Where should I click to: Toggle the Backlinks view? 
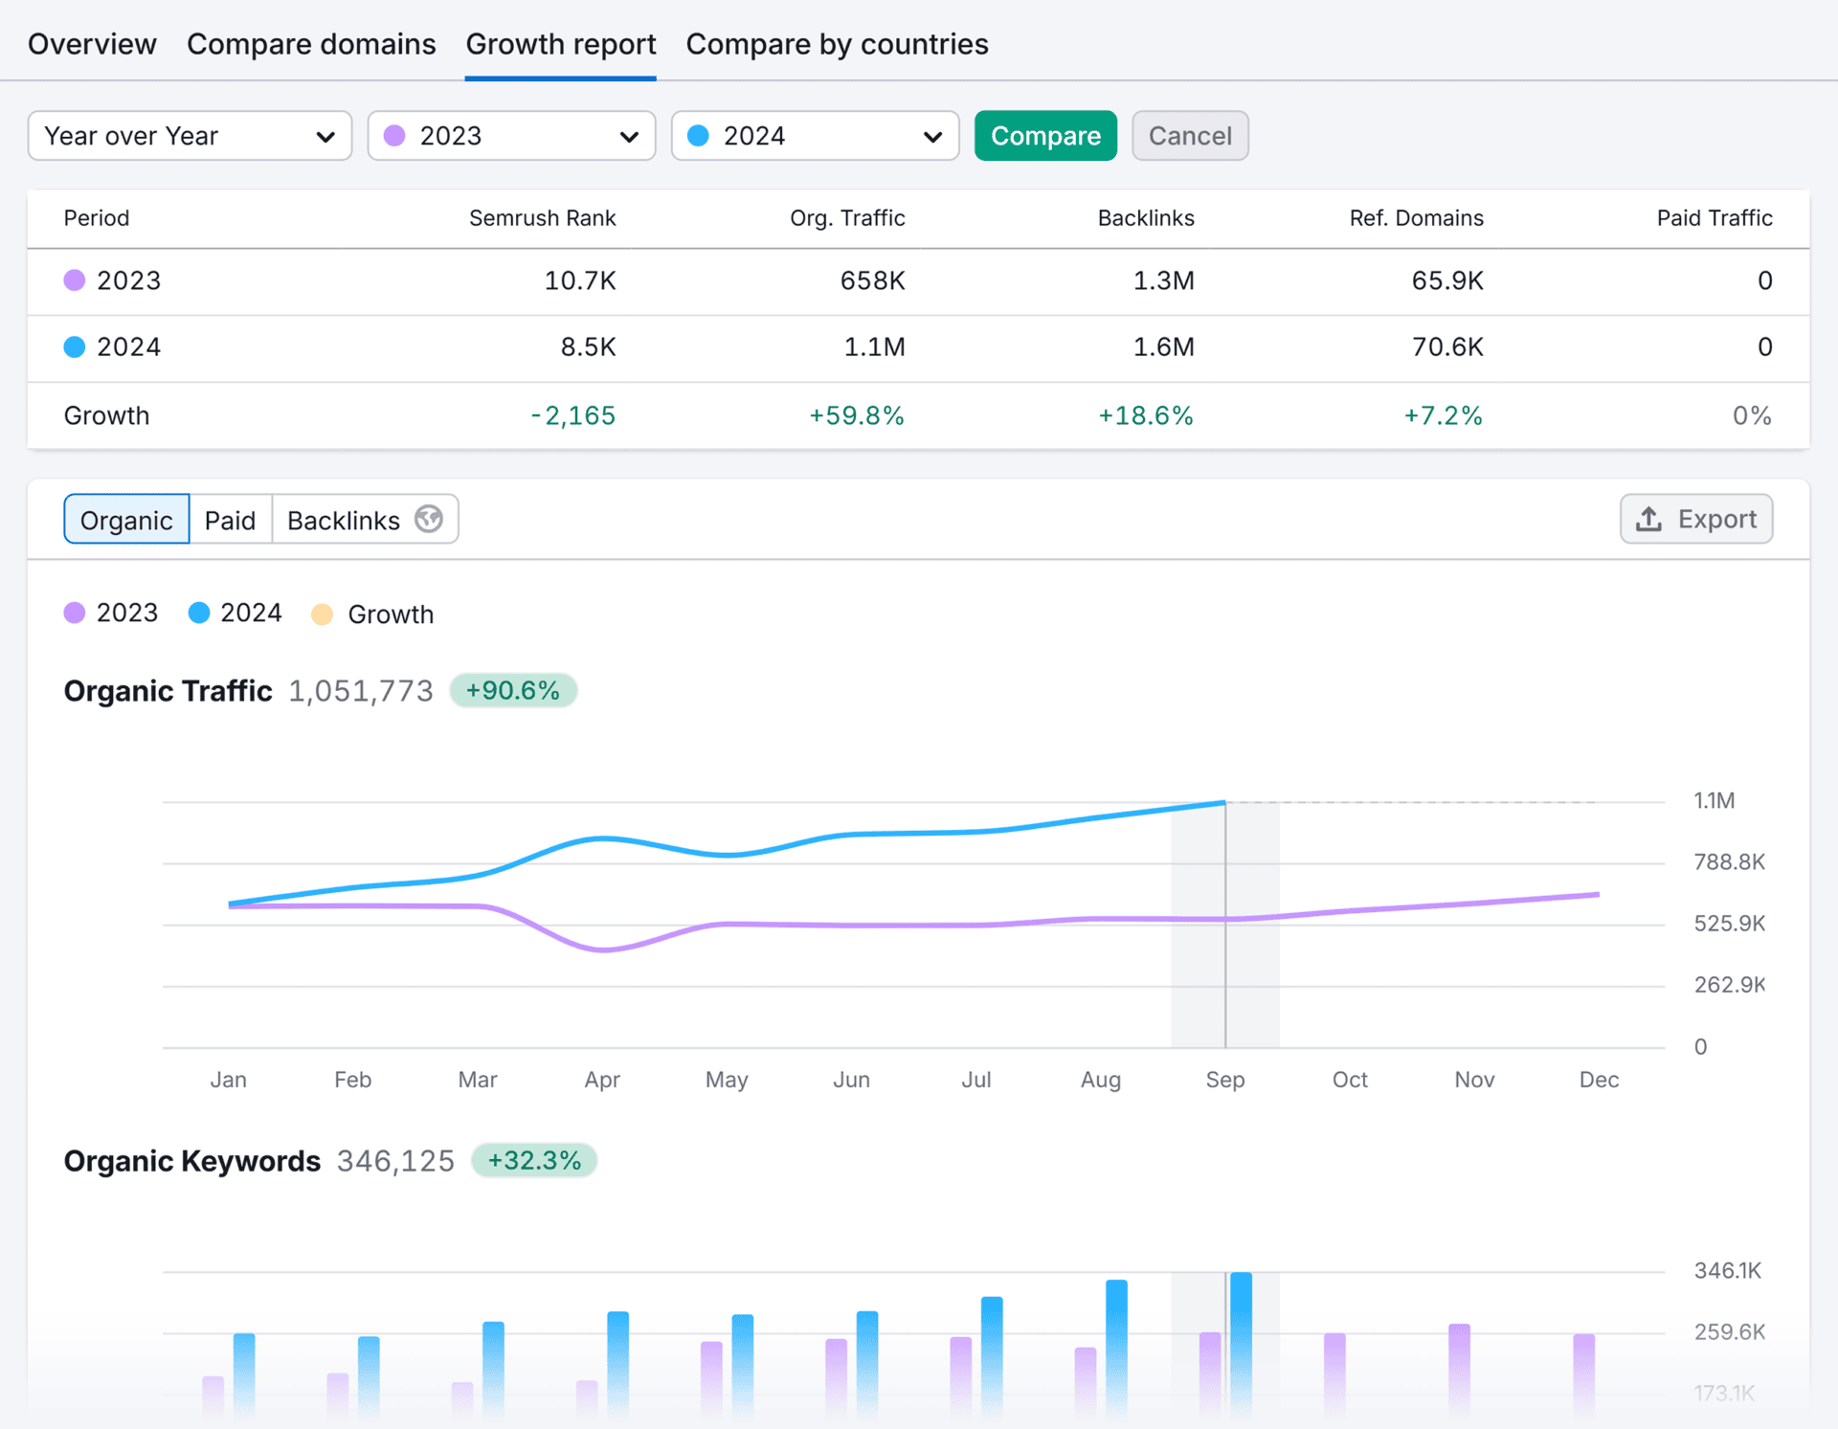(343, 519)
